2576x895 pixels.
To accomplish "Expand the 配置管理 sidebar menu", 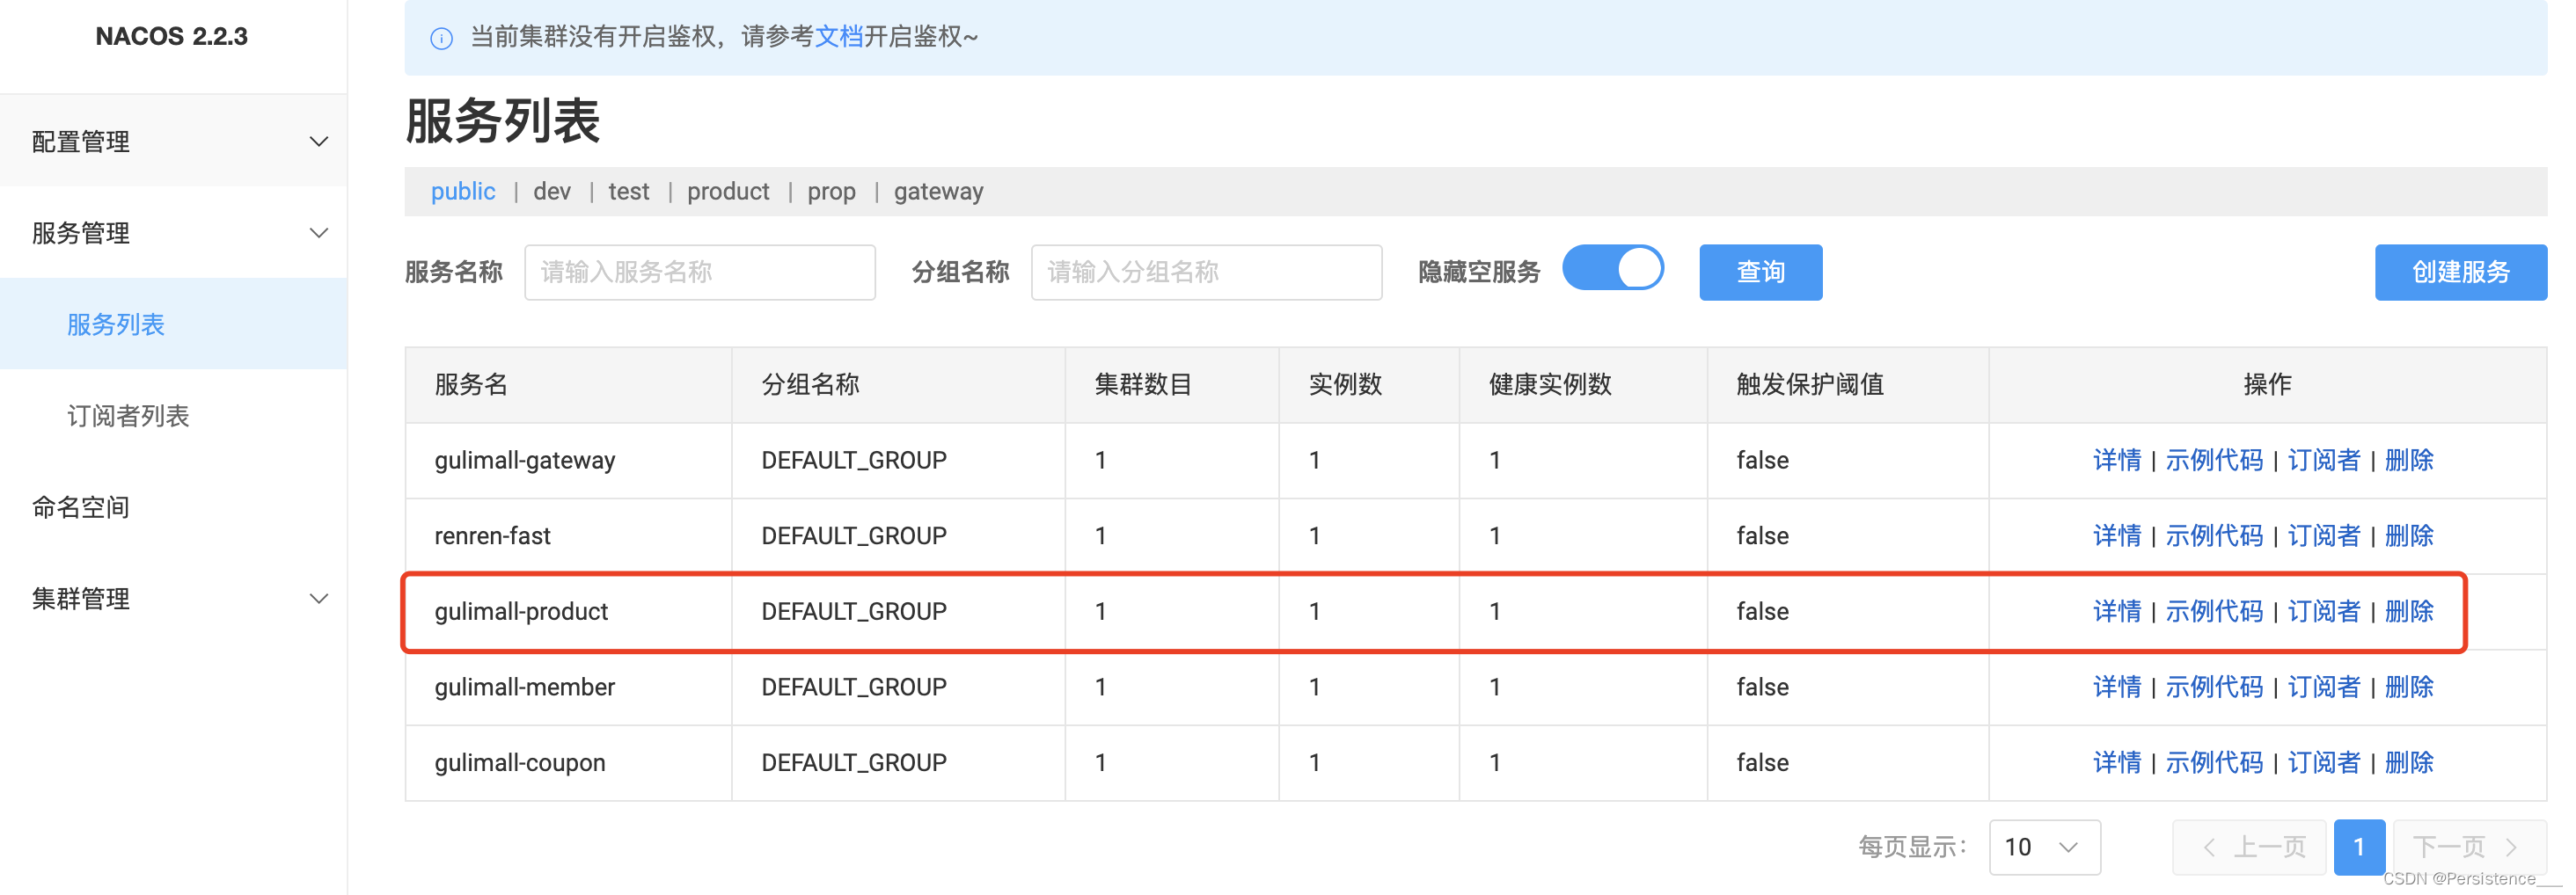I will click(x=173, y=142).
